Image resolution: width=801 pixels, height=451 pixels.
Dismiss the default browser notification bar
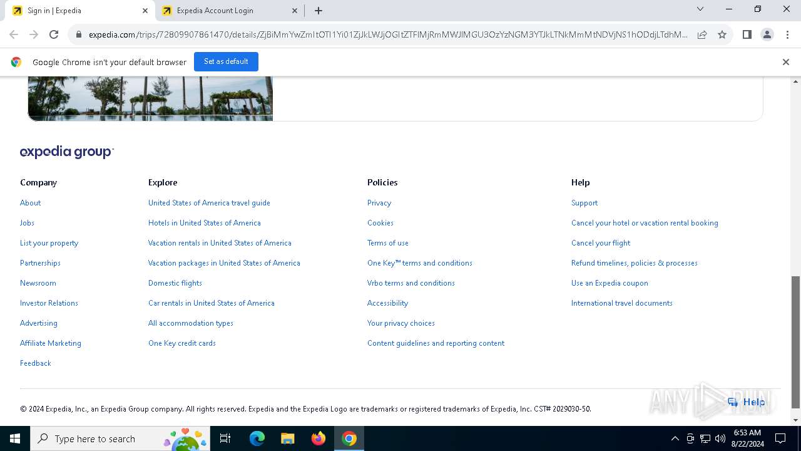786,62
